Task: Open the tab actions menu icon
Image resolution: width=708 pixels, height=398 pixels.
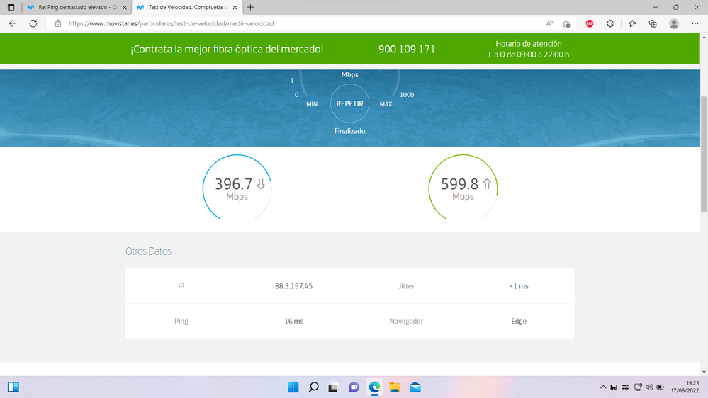Action: (11, 7)
